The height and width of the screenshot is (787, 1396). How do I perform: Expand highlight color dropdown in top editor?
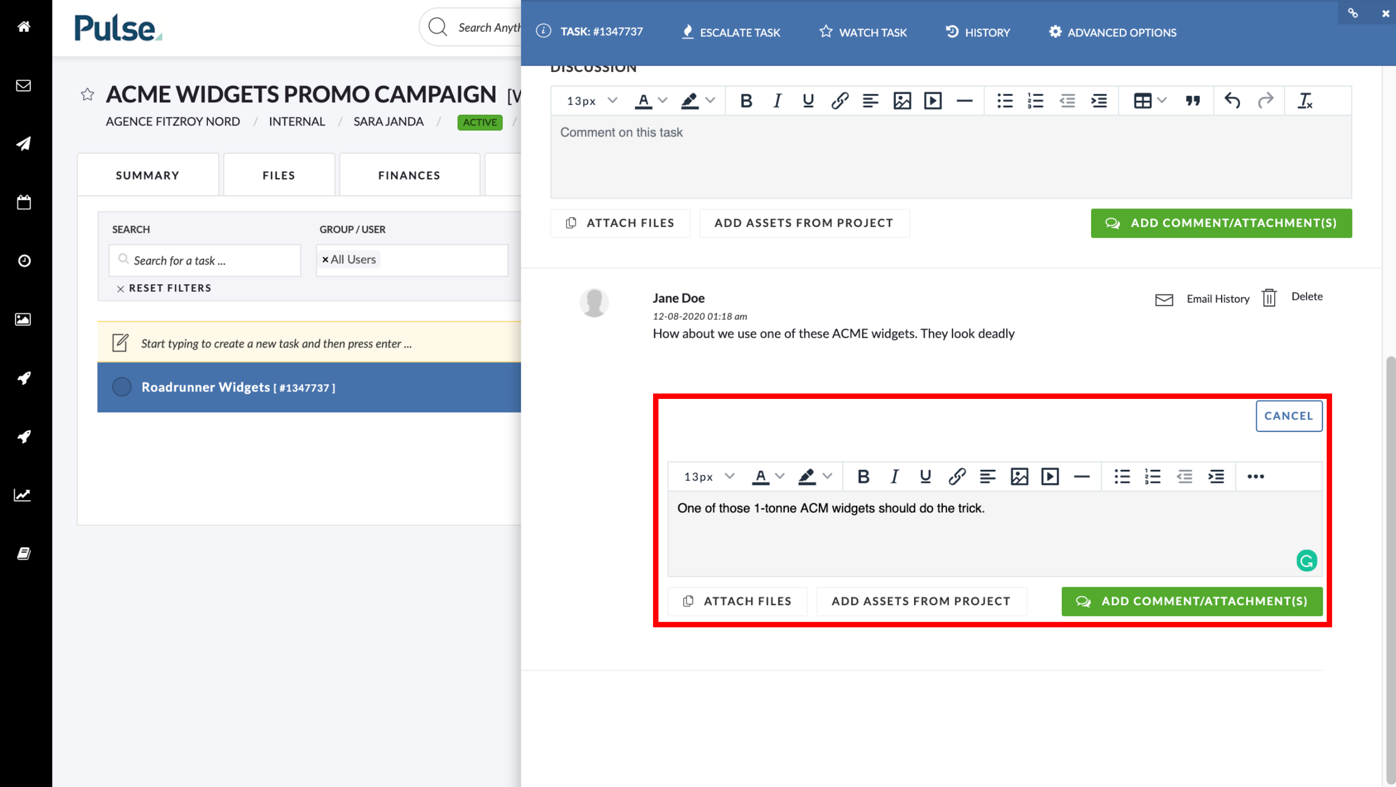tap(710, 100)
